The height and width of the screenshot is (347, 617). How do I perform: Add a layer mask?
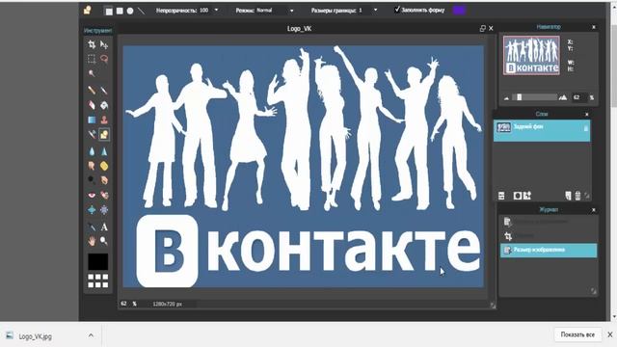(x=517, y=196)
